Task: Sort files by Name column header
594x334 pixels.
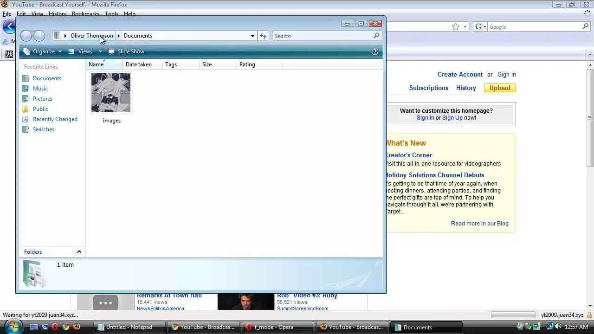Action: tap(104, 64)
